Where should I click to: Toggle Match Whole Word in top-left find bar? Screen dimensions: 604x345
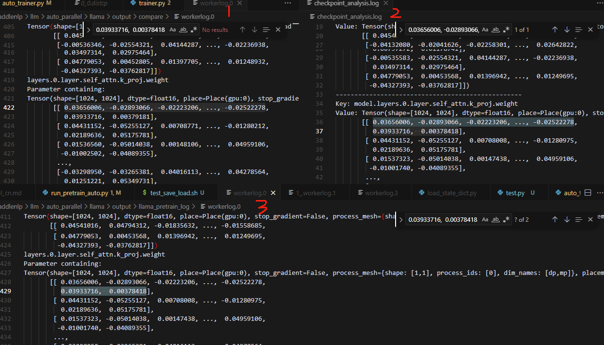click(x=183, y=29)
